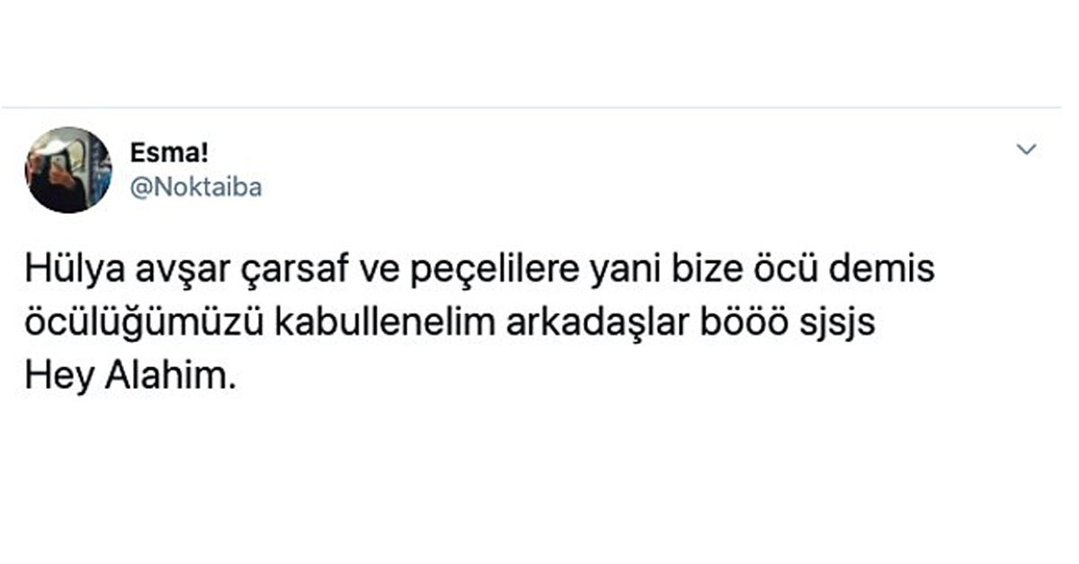Open Esma!'s profile picture
1079x564 pixels.
click(68, 170)
